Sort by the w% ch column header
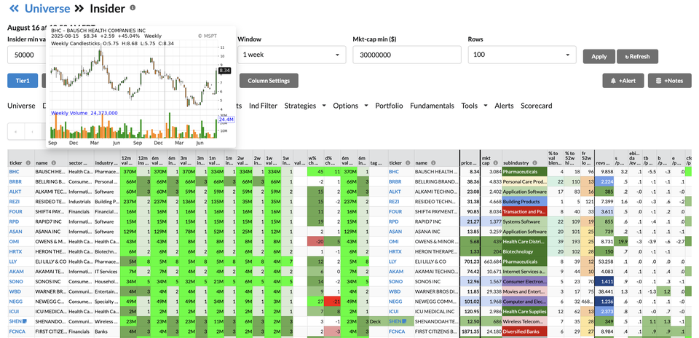 point(315,160)
